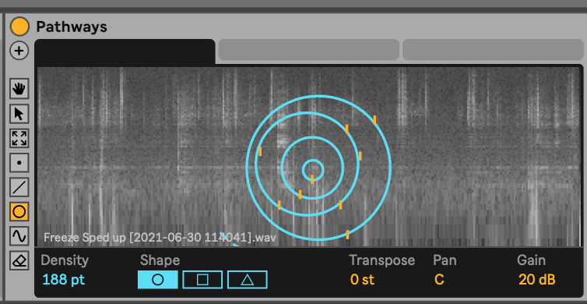Click the plus button to add sample

pos(19,50)
